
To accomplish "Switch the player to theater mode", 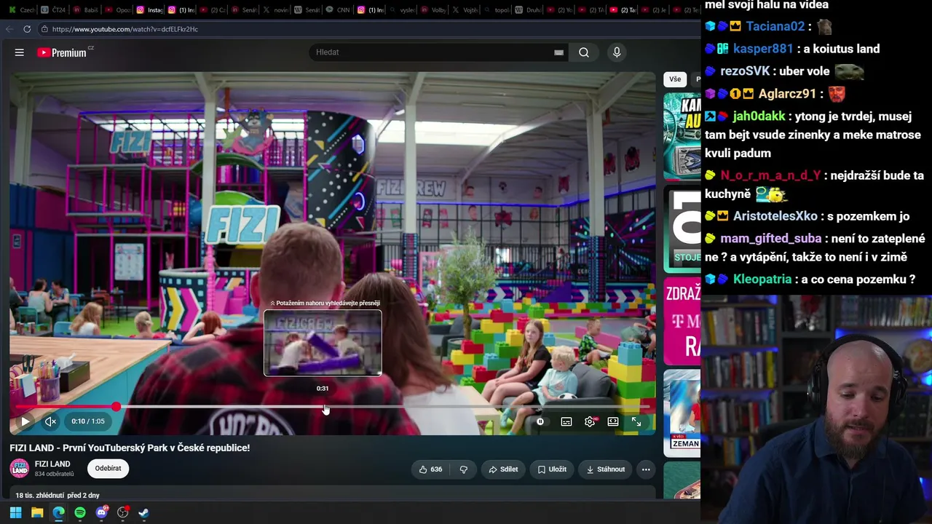I will pos(613,421).
